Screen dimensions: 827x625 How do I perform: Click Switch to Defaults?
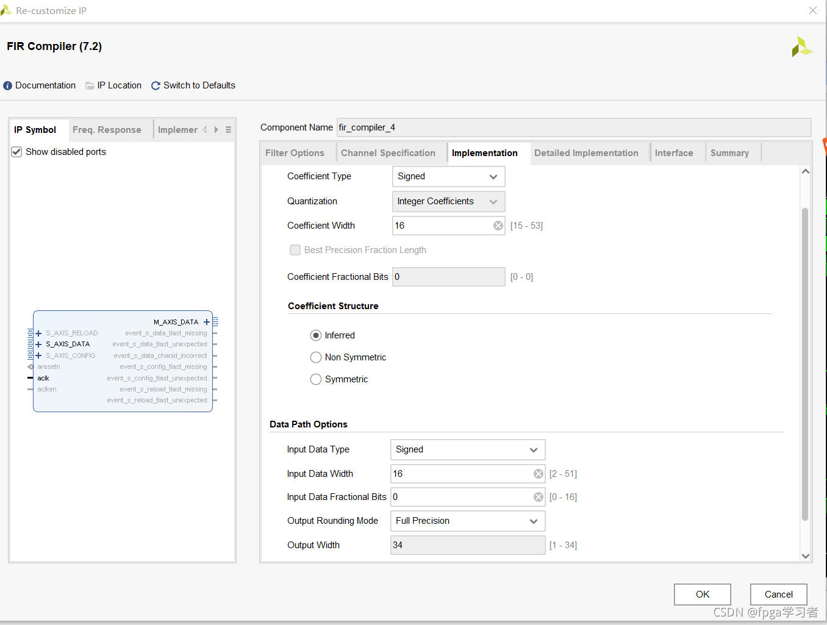point(199,86)
